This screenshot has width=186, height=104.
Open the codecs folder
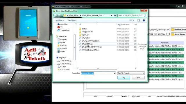85,29
